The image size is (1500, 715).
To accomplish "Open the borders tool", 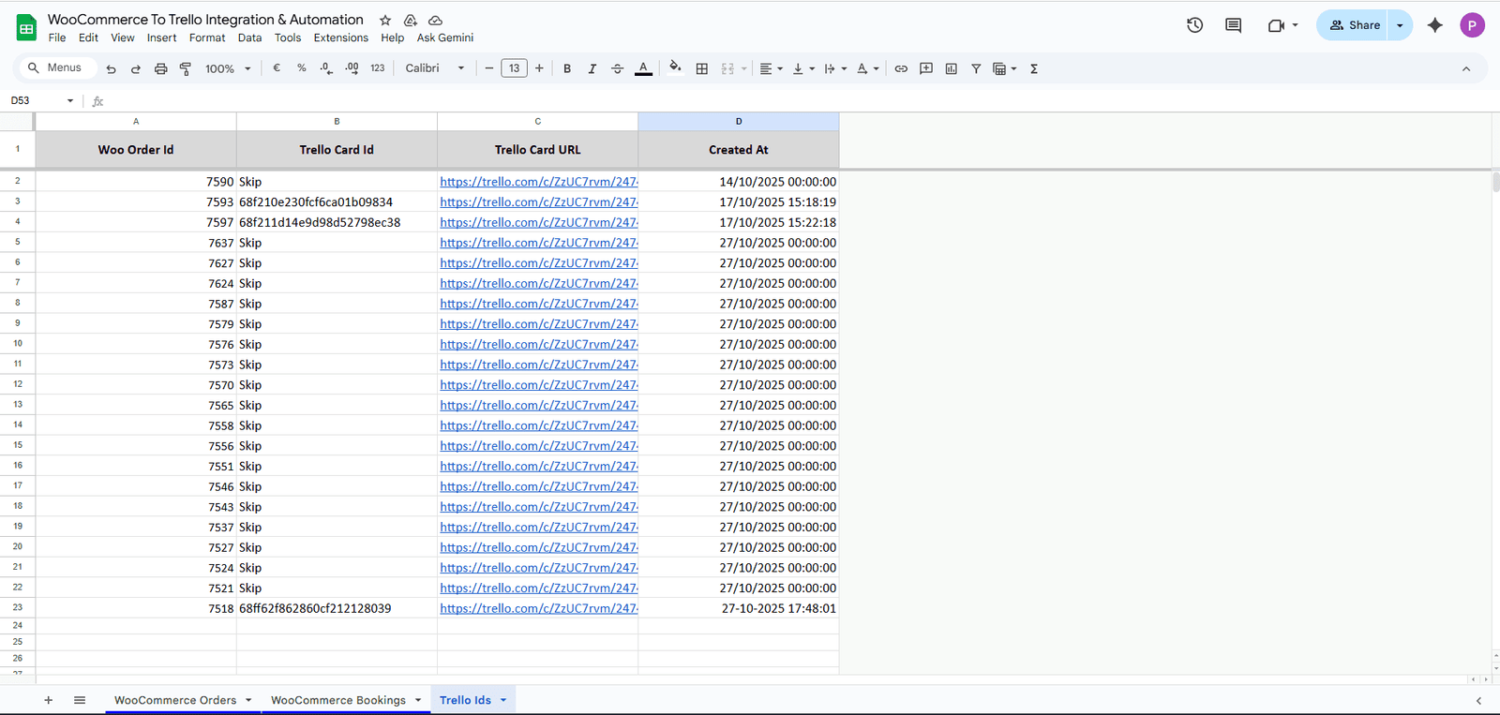I will point(702,68).
